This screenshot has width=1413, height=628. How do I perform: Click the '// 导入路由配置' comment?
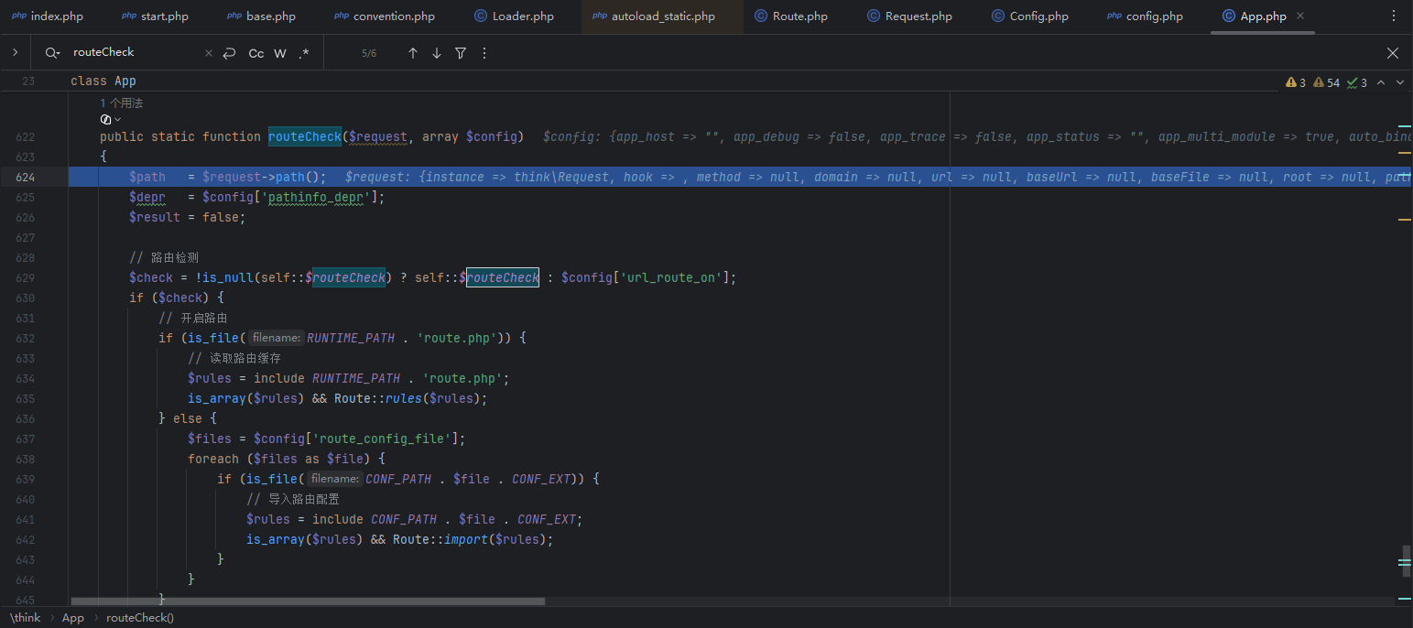[293, 499]
